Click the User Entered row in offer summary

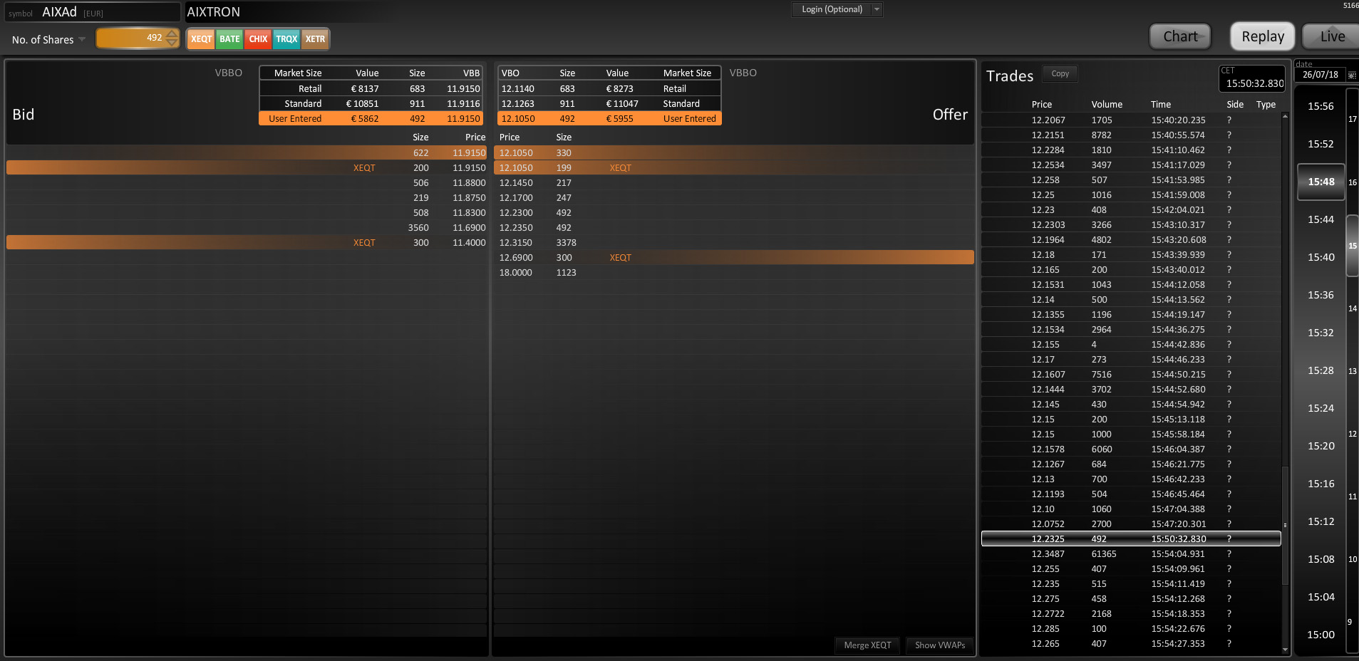(609, 119)
